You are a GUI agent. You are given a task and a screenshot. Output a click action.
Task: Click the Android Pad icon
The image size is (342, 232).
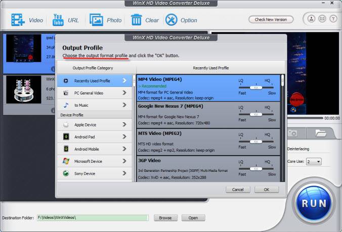[66, 137]
